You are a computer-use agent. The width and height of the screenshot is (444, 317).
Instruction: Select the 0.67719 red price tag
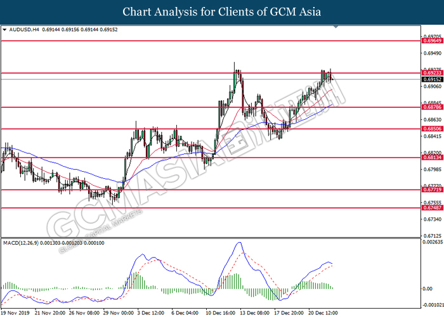tap(432, 190)
